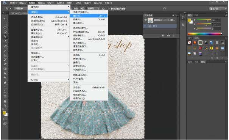Create new snapshot in History panel
The image size is (229, 140).
168,36
